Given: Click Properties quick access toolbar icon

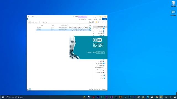Looking at the screenshot, I should click(x=103, y=16).
